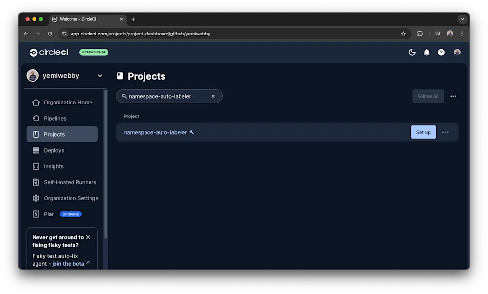Clear the search with the X icon
The width and height of the screenshot is (488, 294).
(x=213, y=96)
